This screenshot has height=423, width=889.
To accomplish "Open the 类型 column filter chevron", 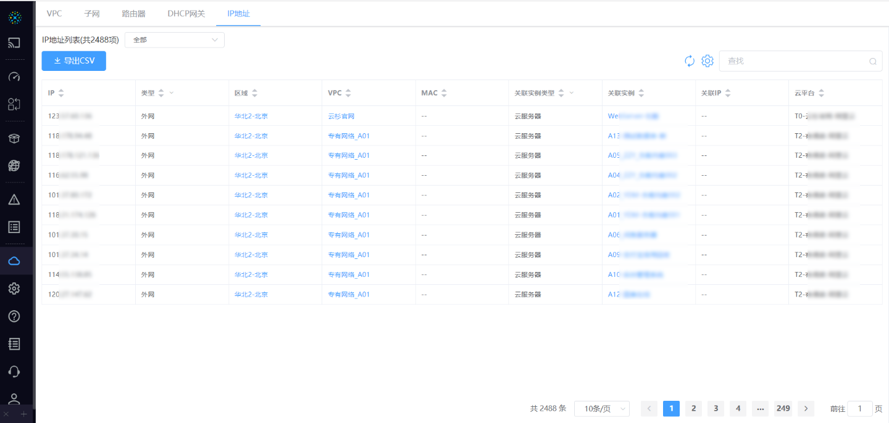I will [x=172, y=93].
